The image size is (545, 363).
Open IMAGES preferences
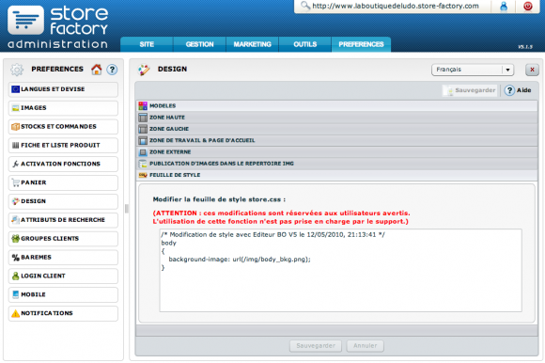[63, 108]
